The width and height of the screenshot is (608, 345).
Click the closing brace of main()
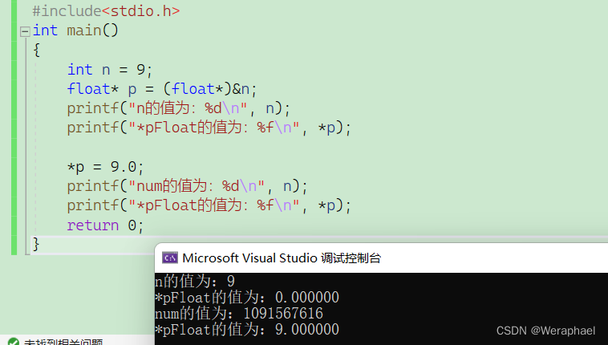[x=35, y=244]
